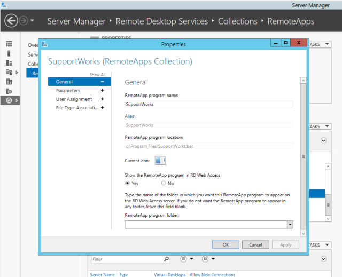Click Filter magnifier search icon
The width and height of the screenshot is (342, 277).
pos(166,259)
